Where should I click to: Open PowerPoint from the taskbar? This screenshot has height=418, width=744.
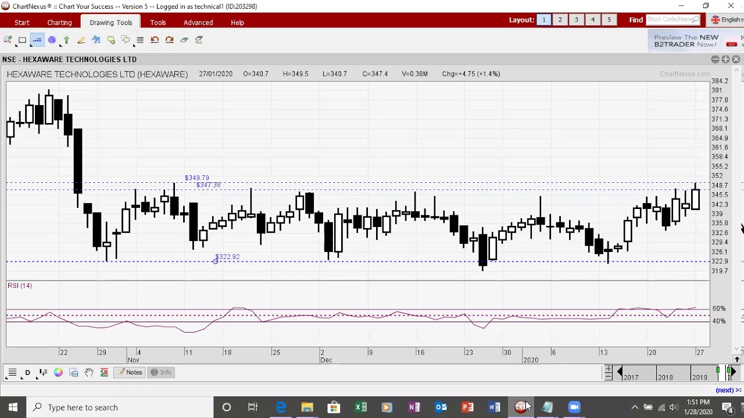click(x=467, y=408)
